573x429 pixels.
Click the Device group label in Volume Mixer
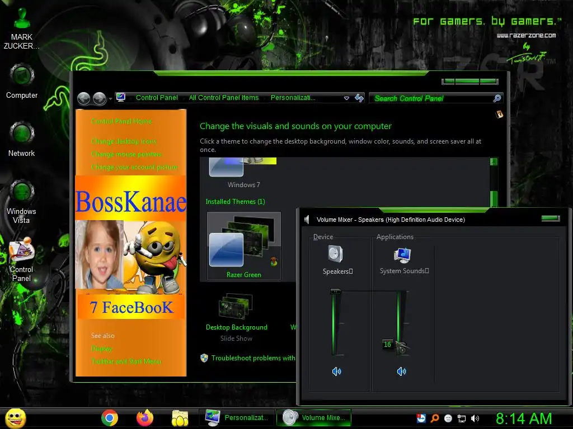point(323,237)
